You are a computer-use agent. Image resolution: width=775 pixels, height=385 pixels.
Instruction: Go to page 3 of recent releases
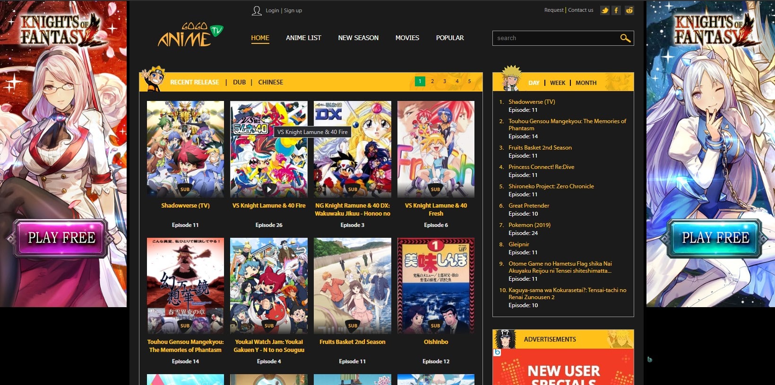[x=445, y=81]
